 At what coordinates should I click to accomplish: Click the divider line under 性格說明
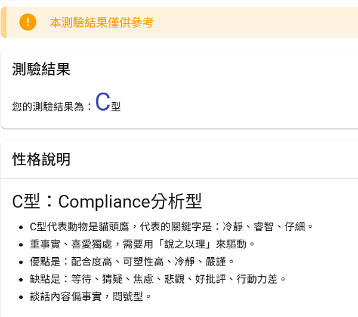(179, 178)
